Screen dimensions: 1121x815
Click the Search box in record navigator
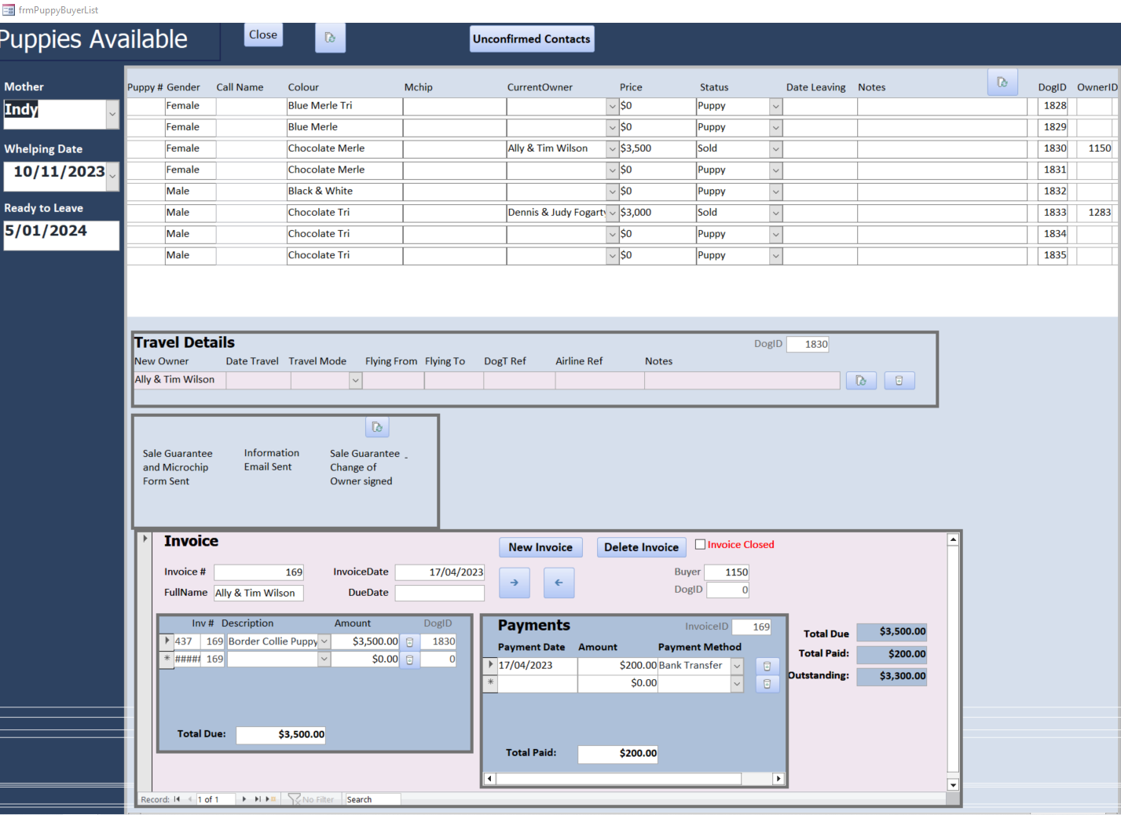coord(372,799)
